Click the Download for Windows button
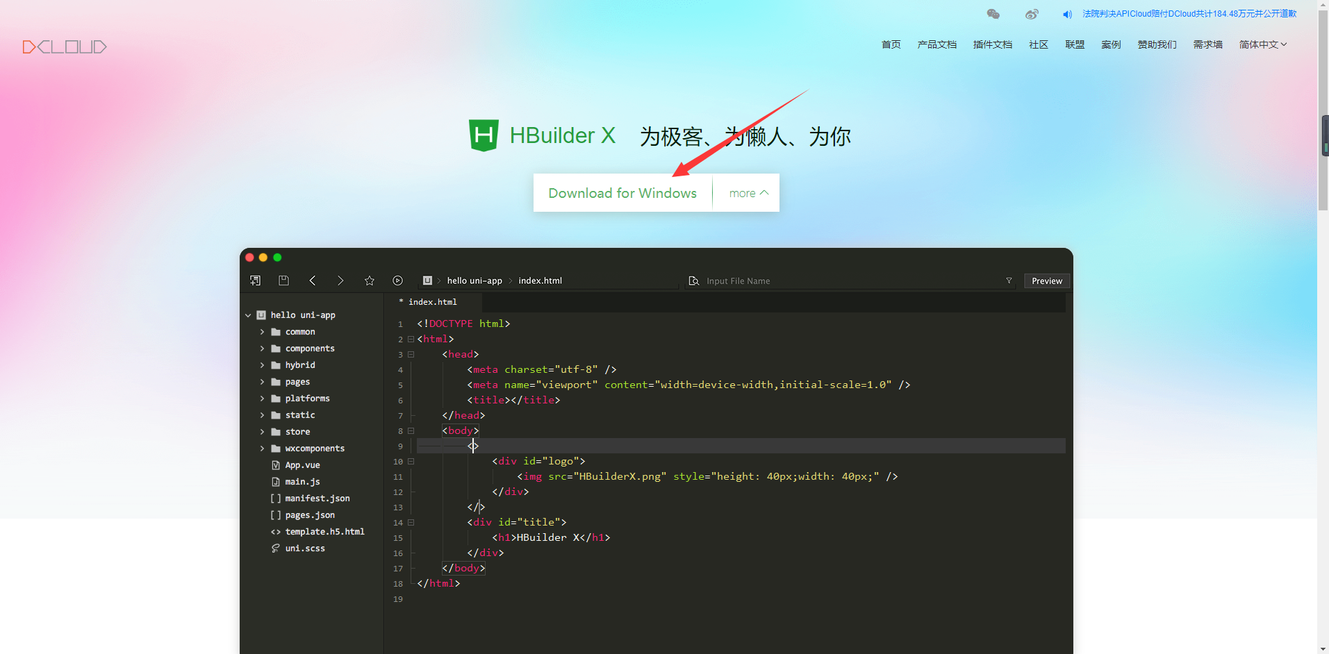The width and height of the screenshot is (1329, 654). tap(622, 193)
